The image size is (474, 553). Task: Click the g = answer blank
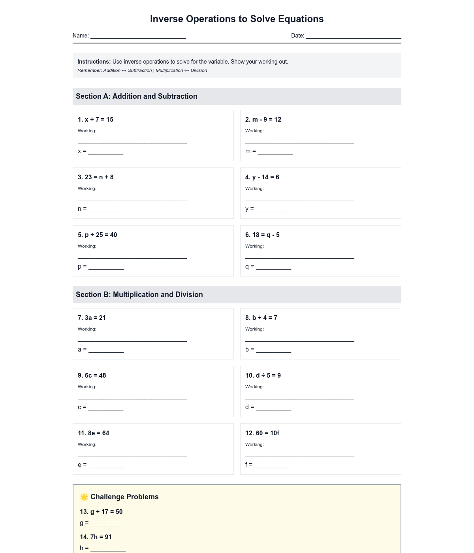click(108, 523)
